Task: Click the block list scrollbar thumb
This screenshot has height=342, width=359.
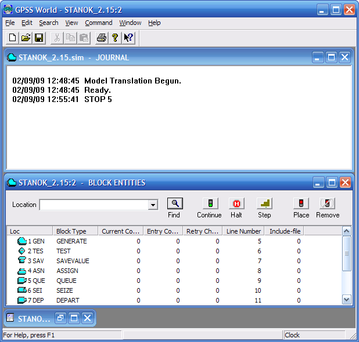Action: pyautogui.click(x=347, y=253)
